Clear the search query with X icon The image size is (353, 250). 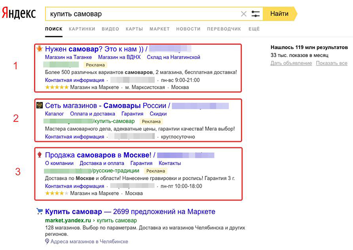(244, 14)
